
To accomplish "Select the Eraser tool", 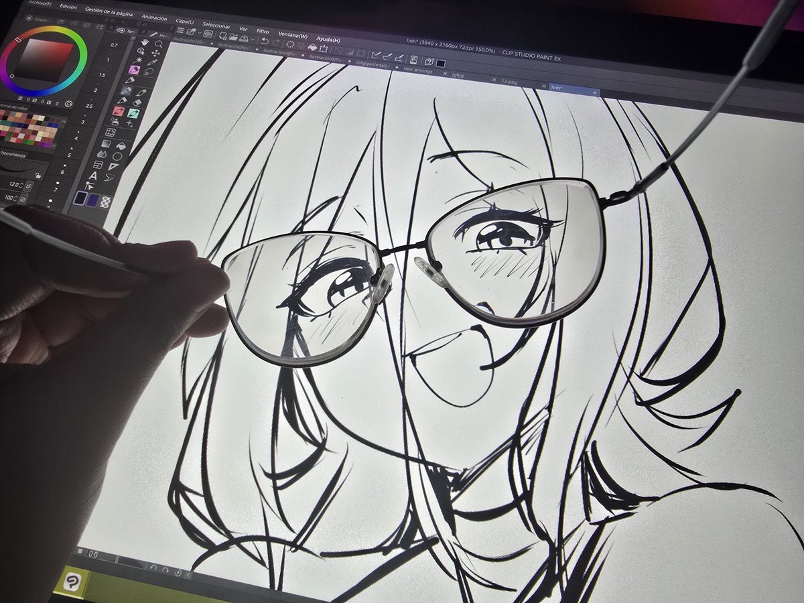I will click(137, 103).
